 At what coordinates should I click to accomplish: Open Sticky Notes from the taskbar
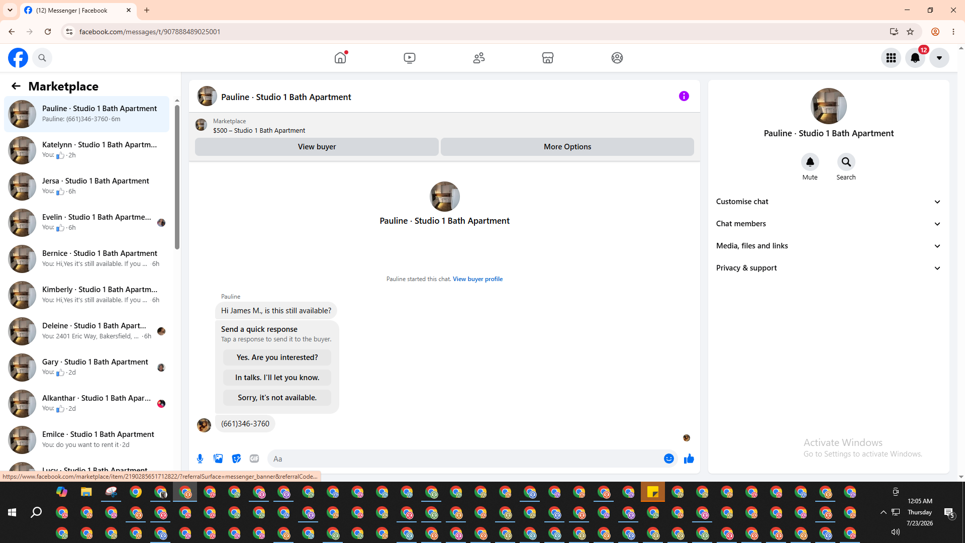pyautogui.click(x=653, y=492)
